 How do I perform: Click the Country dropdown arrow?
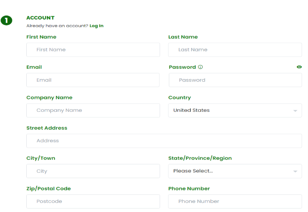(x=295, y=111)
